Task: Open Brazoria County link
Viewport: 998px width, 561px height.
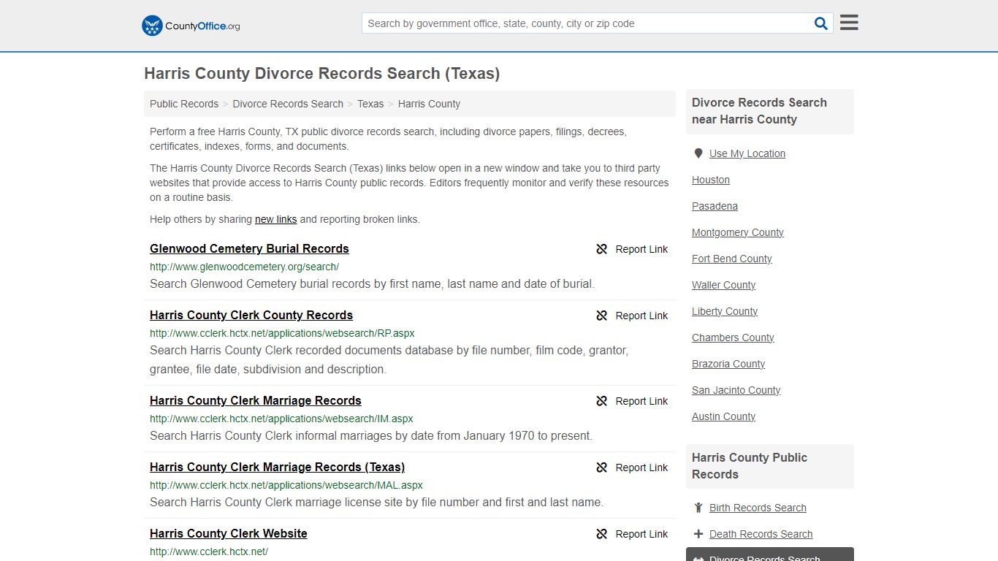Action: 728,364
